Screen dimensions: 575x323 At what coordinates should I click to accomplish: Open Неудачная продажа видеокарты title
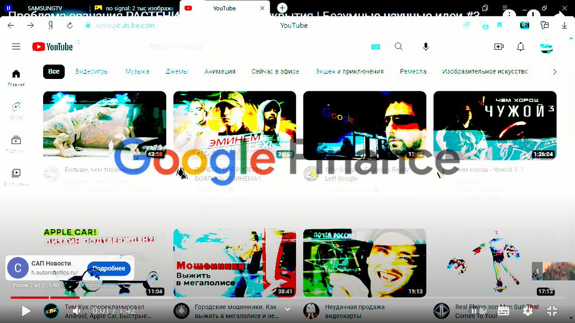pos(355,311)
